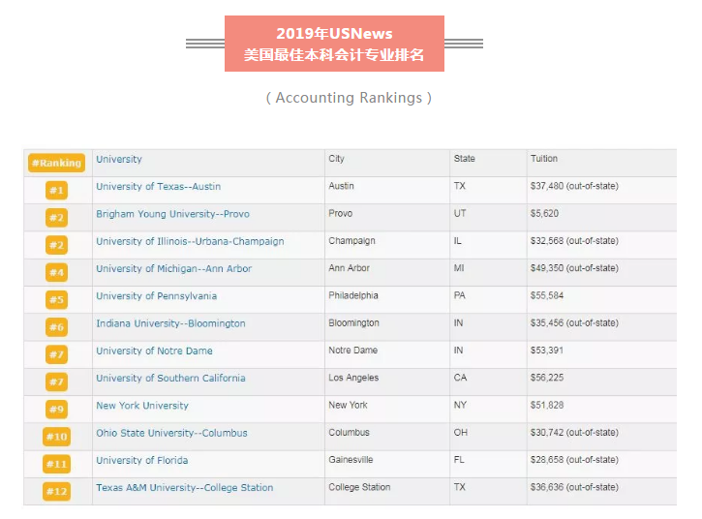Open University of Michigan--Ann Arbor link
This screenshot has width=702, height=519.
tap(173, 268)
